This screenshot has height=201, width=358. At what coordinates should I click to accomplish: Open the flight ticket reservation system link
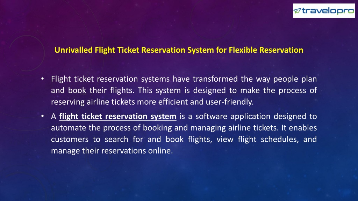[118, 117]
